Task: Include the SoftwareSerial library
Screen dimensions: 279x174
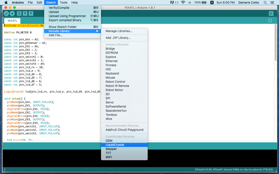Action: [x=124, y=106]
